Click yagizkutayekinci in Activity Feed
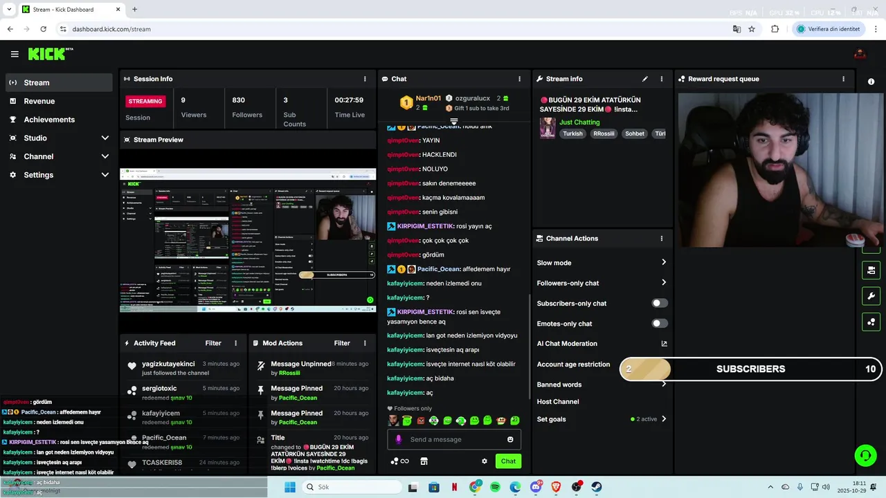 pos(168,364)
